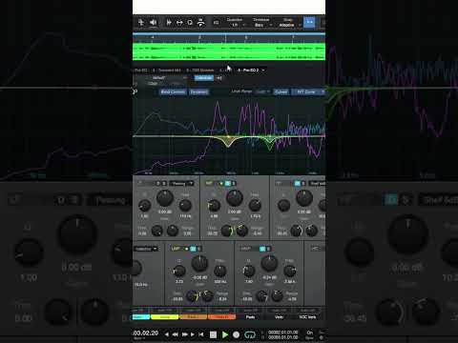Screen dimensions: 458x343
Task: Enable the first low-cut band's active toggle
Action: (x=158, y=184)
